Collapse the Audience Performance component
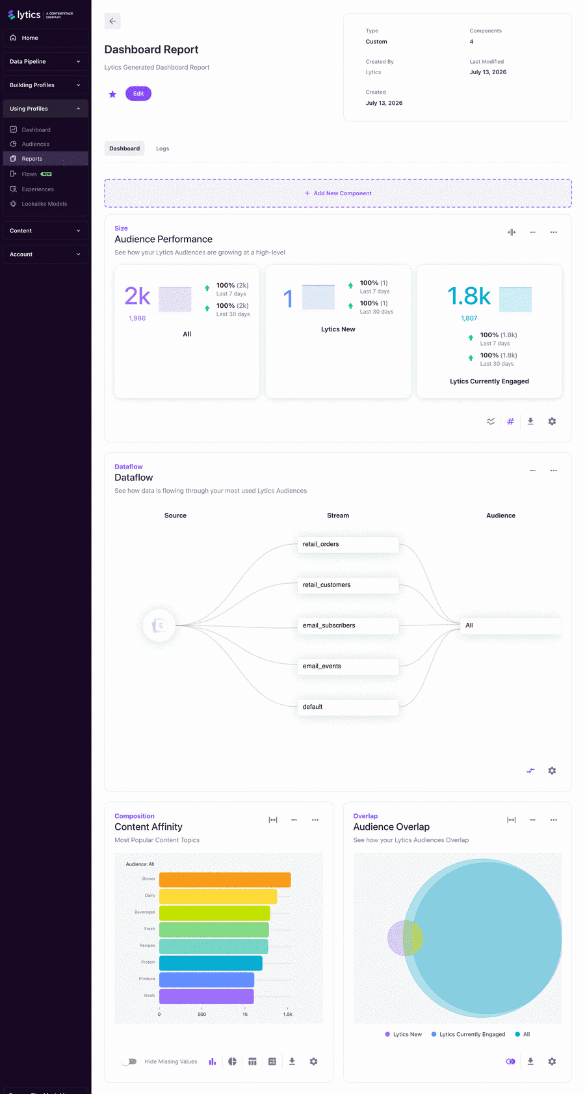 [532, 232]
